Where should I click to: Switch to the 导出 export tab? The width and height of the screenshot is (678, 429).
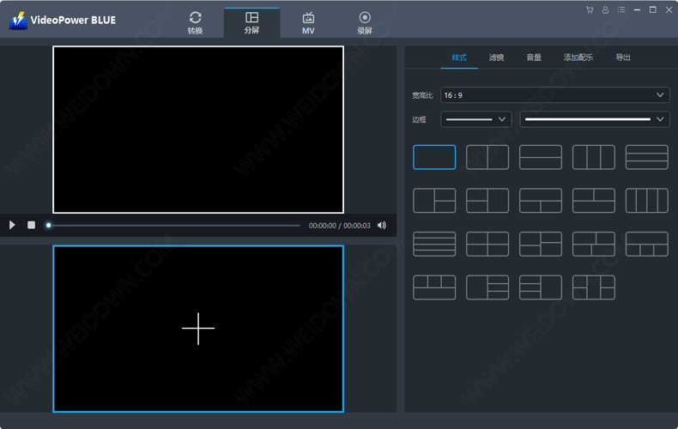(x=623, y=57)
